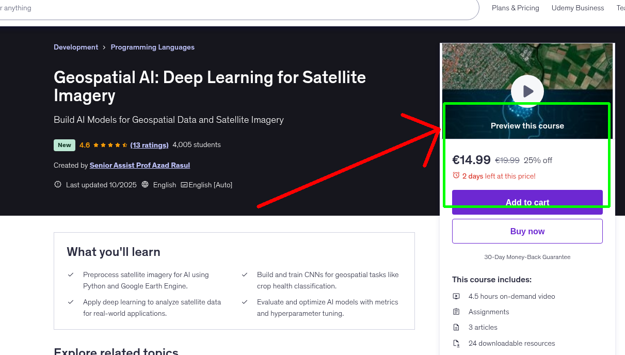Click the Buy now button
The image size is (625, 355).
(527, 231)
